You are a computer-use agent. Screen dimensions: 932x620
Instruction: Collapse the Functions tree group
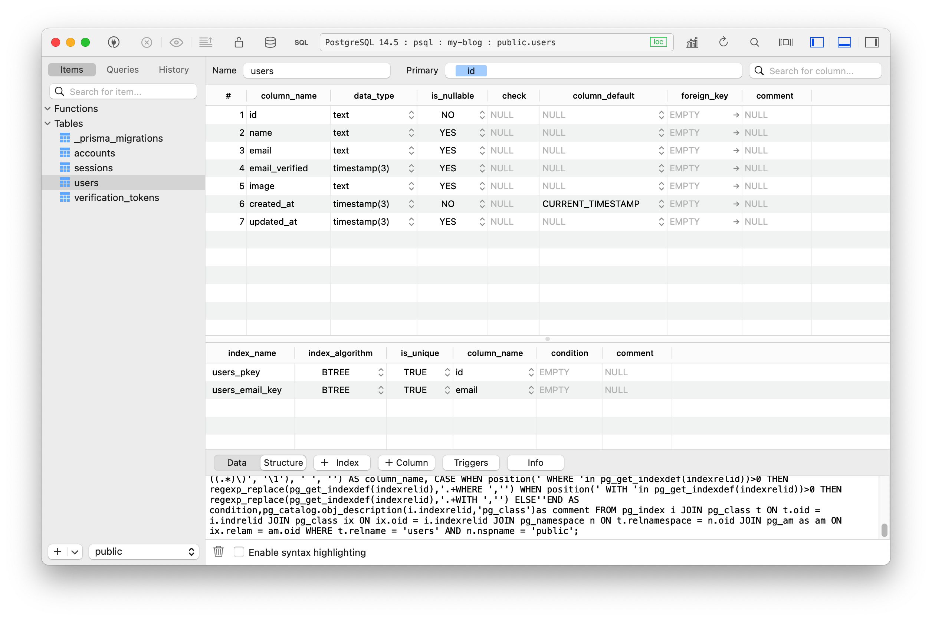point(47,108)
